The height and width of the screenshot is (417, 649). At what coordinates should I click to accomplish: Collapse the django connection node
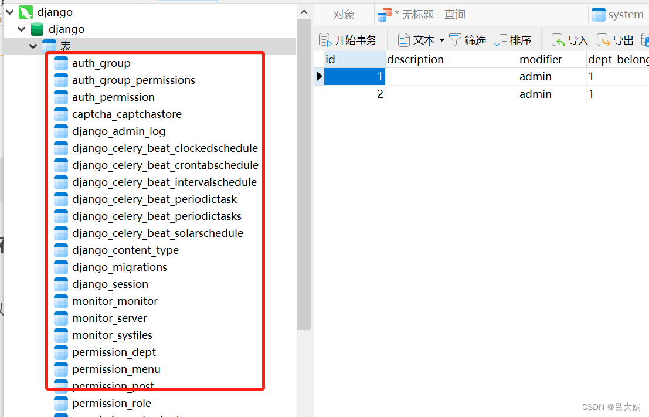point(10,12)
